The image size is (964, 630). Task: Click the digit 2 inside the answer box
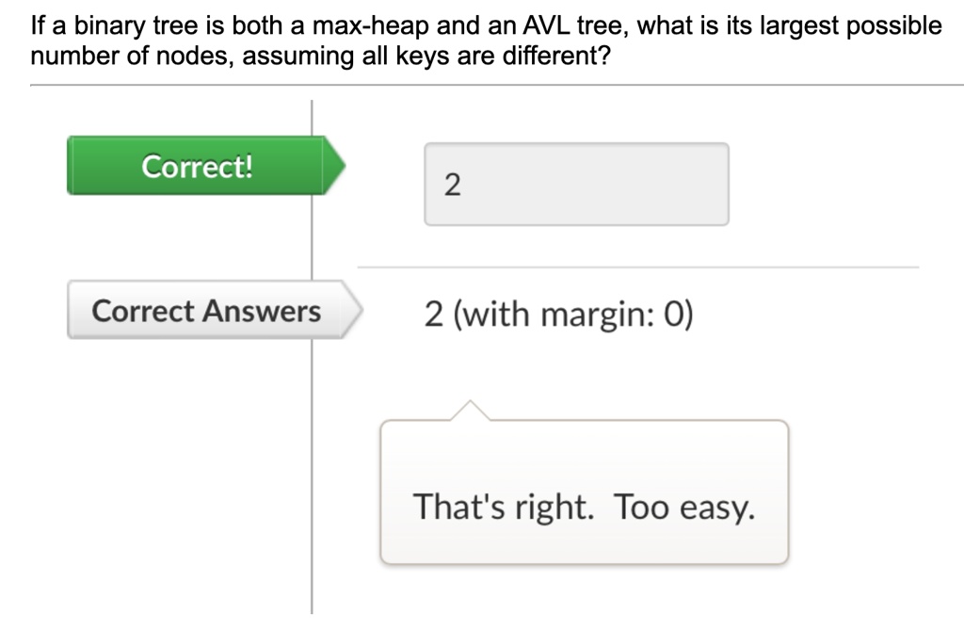point(453,185)
